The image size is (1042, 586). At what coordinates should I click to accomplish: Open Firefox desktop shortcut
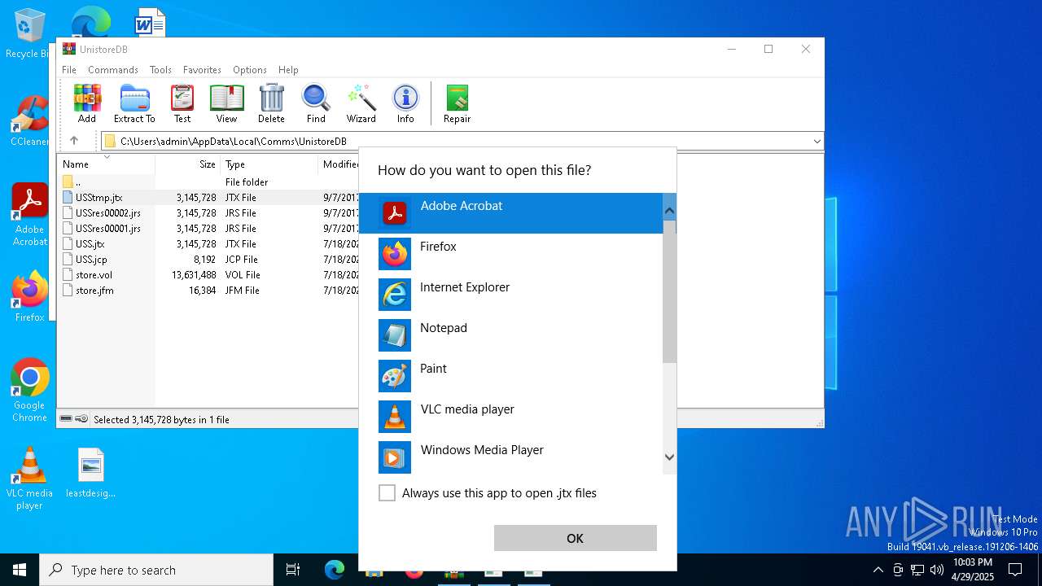click(29, 296)
